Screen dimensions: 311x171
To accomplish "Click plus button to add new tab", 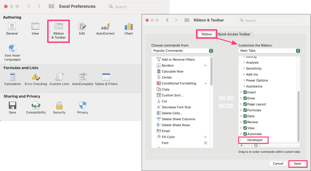I will (241, 146).
